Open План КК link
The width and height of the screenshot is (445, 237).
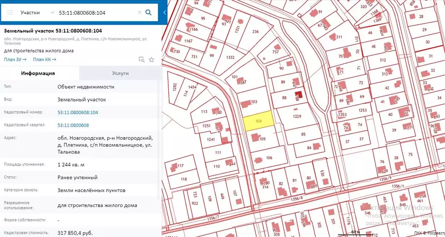tap(44, 59)
